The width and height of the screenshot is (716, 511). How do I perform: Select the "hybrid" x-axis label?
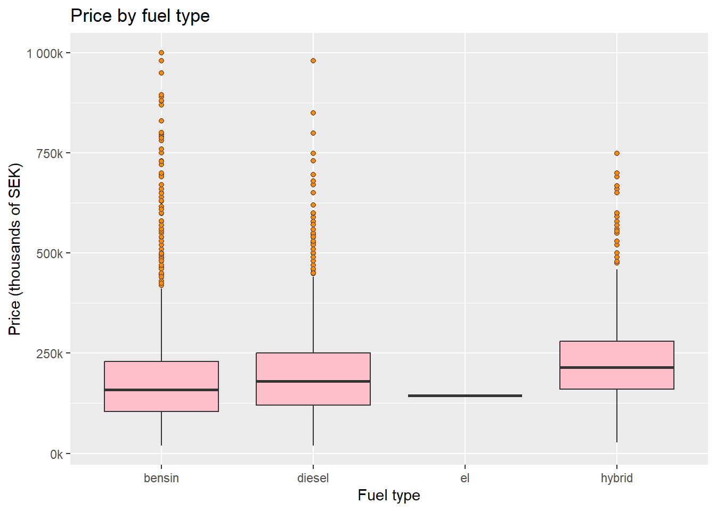pyautogui.click(x=617, y=478)
